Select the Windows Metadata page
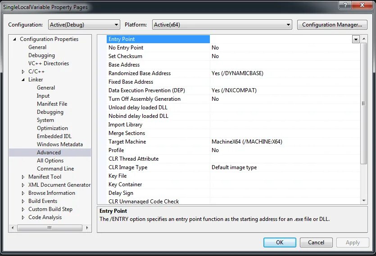The image size is (376, 256). (x=60, y=144)
